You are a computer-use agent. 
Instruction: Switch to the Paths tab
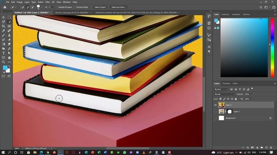235,84
